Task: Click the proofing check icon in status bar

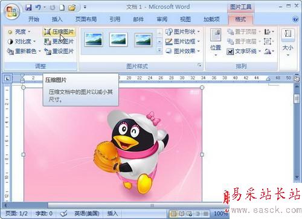Action: point(64,214)
